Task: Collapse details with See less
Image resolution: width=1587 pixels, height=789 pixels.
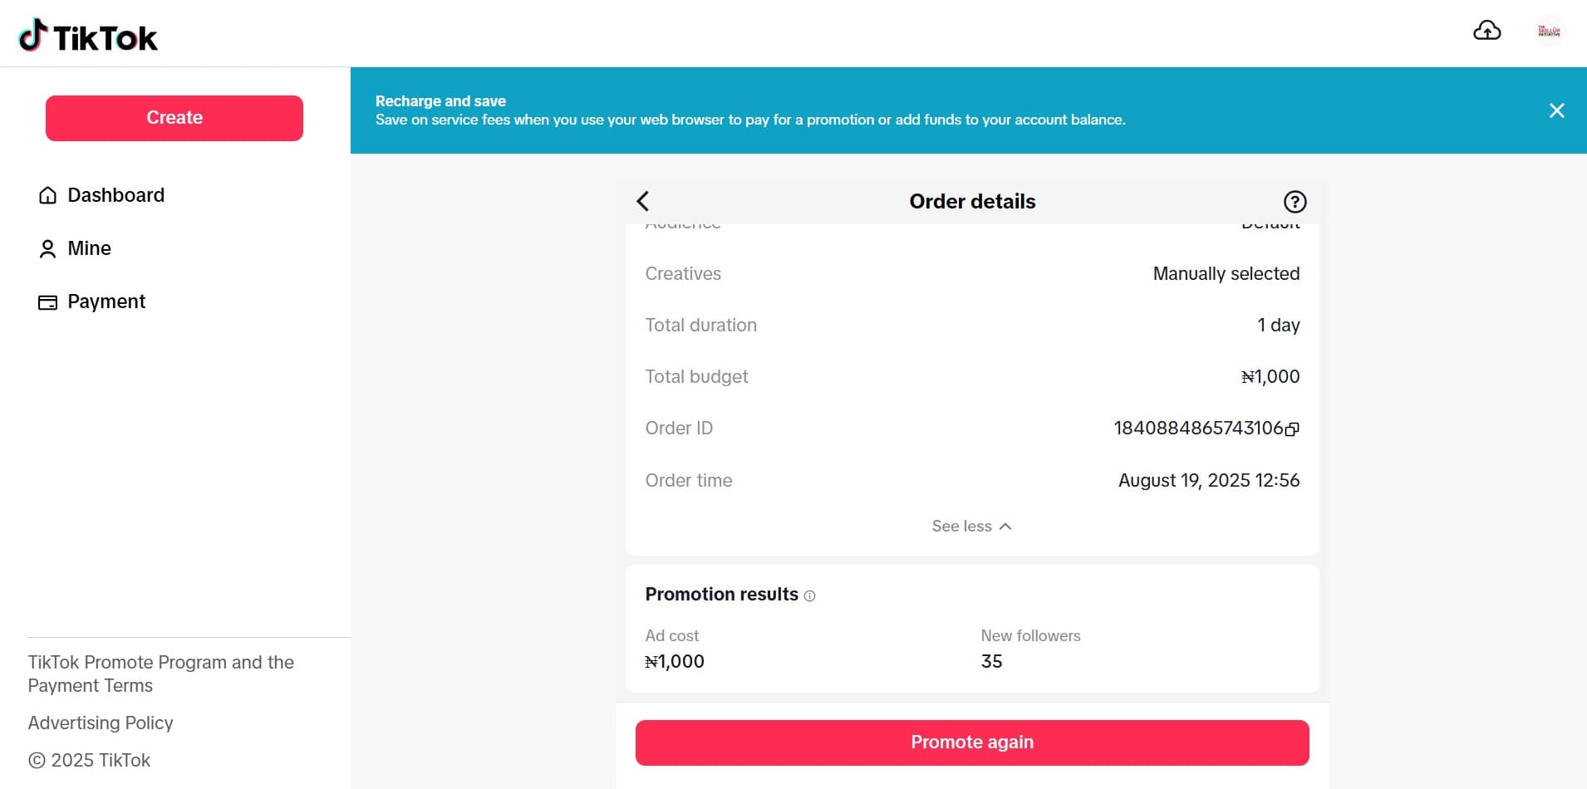Action: (961, 527)
